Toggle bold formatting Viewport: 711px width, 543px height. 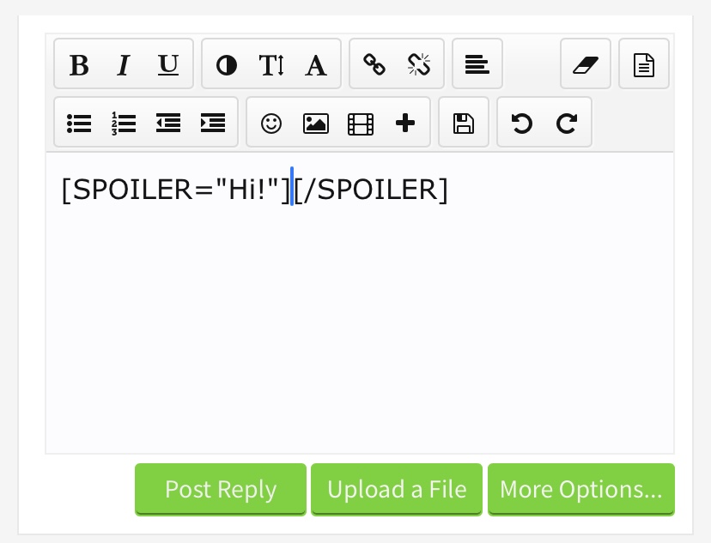79,64
